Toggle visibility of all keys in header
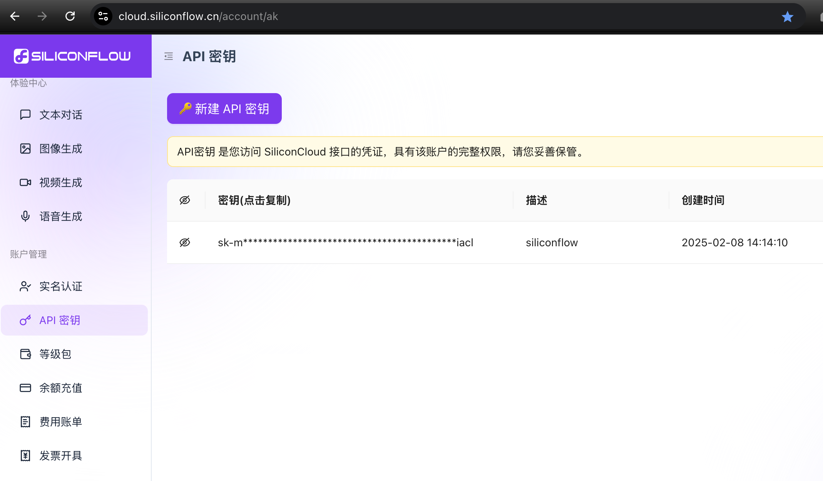This screenshot has width=823, height=481. (185, 200)
